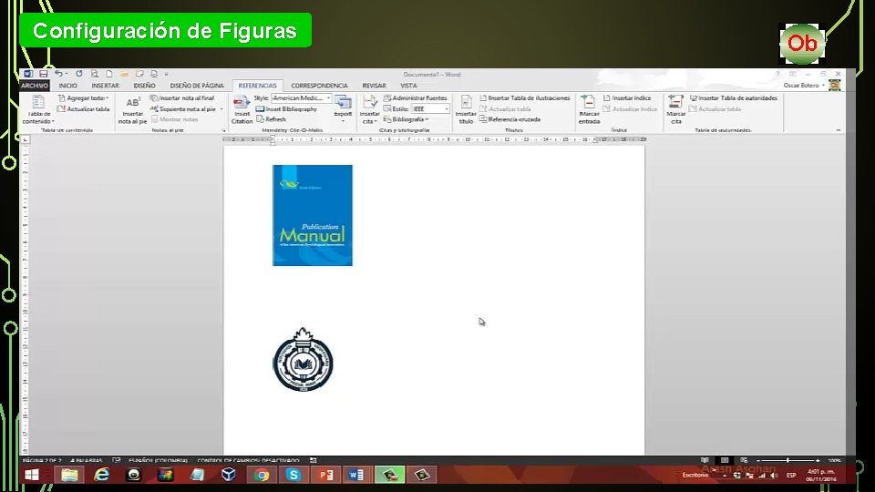Expand Bibliografía dropdown
This screenshot has height=492, width=875.
click(x=407, y=119)
